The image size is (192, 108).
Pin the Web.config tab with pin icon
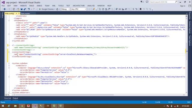pyautogui.click(x=16, y=13)
